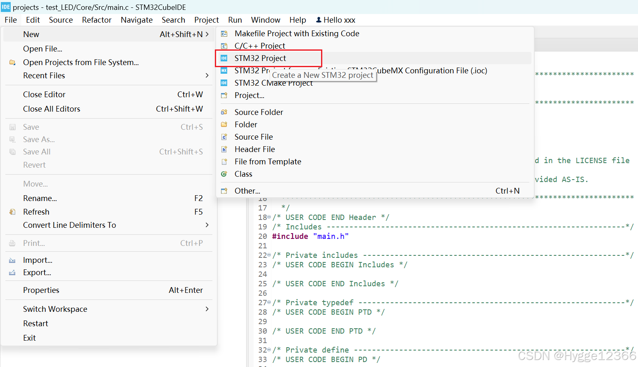Click the STM32CubeMX Configuration File MX icon
638x367 pixels.
coord(224,70)
